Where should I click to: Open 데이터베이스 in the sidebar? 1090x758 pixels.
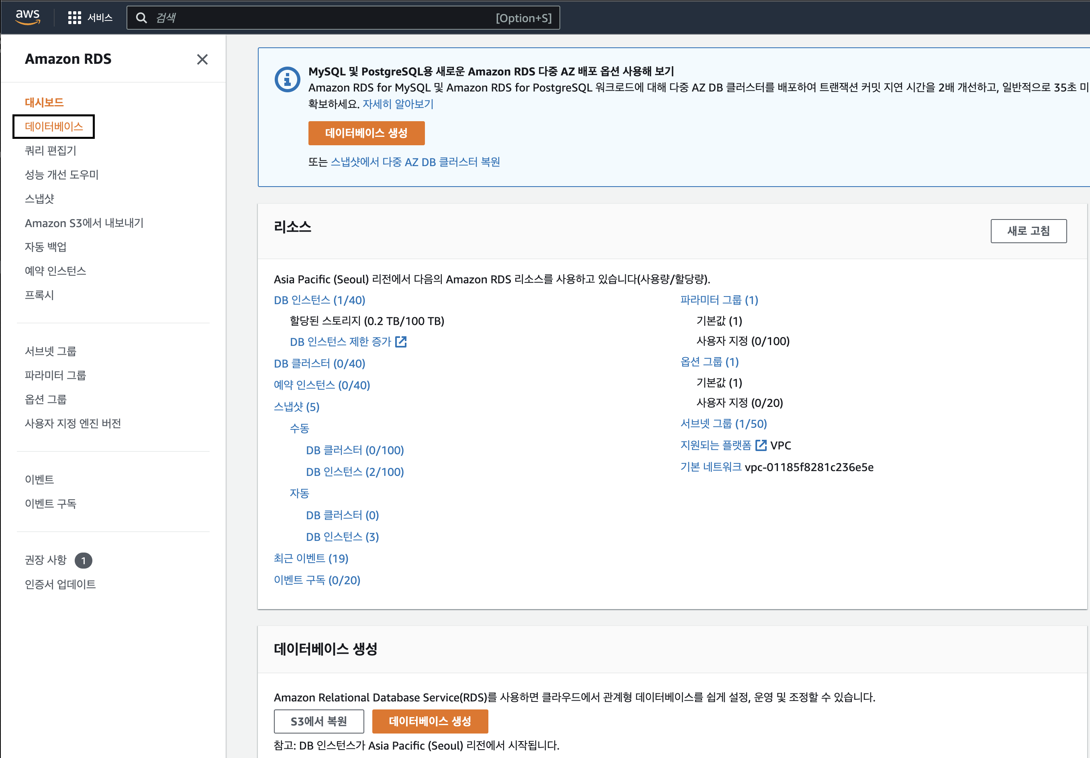(x=54, y=127)
